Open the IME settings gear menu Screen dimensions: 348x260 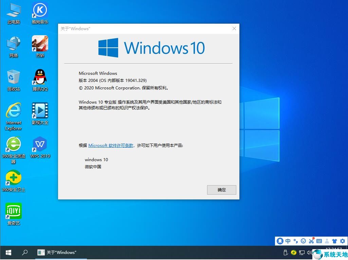(342, 241)
